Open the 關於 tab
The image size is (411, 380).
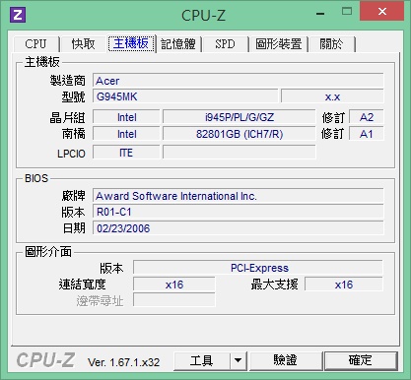coord(331,44)
